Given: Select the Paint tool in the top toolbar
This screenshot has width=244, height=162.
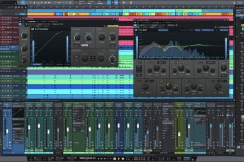Looking at the screenshot, I should (x=38, y=3).
